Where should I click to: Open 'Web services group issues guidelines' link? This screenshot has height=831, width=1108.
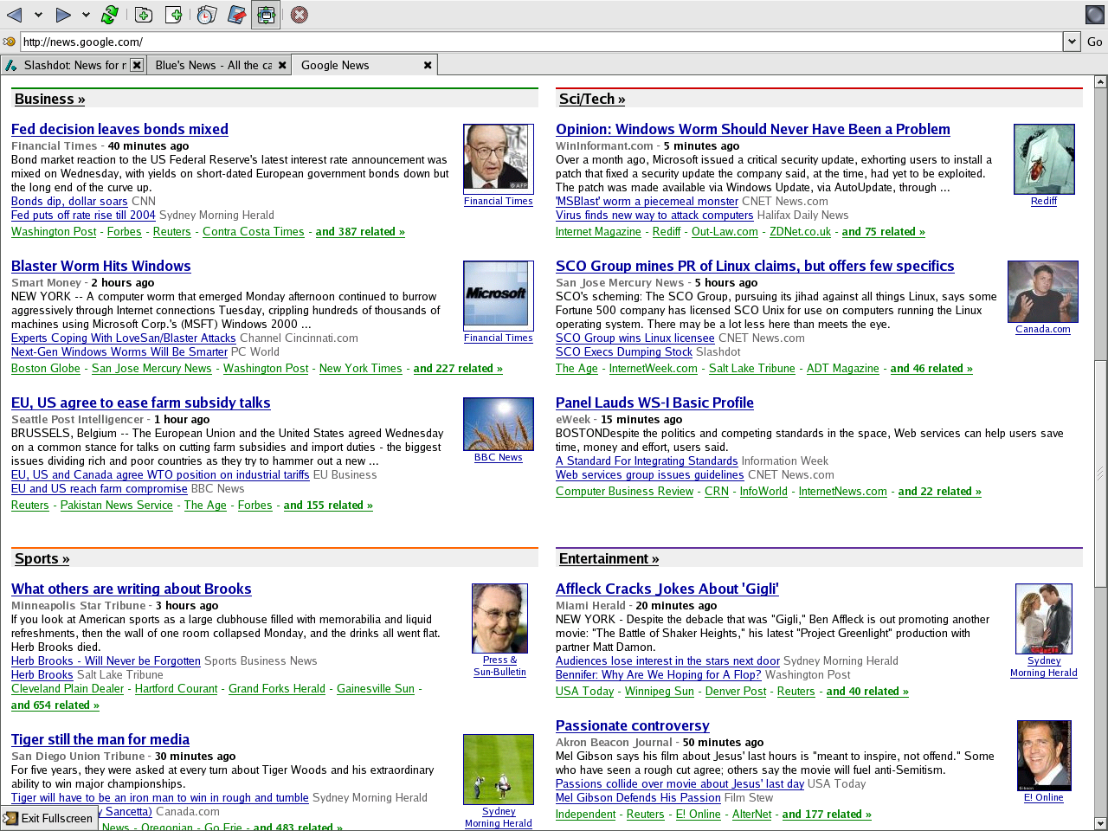650,474
